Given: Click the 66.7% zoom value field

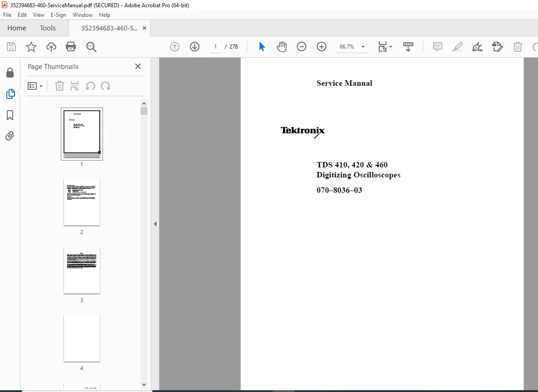Looking at the screenshot, I should [347, 47].
